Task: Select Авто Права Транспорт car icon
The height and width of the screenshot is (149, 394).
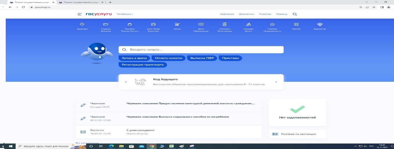Action: click(153, 24)
